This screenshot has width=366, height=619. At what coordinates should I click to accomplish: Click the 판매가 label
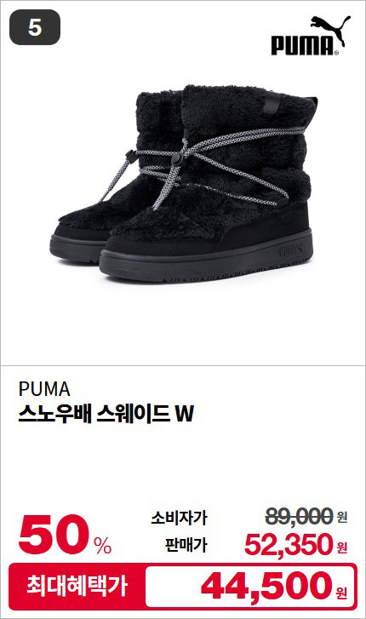tap(186, 545)
